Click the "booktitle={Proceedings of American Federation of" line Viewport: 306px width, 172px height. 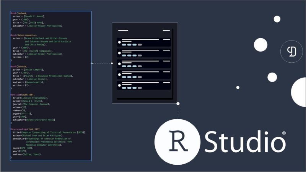(42, 139)
